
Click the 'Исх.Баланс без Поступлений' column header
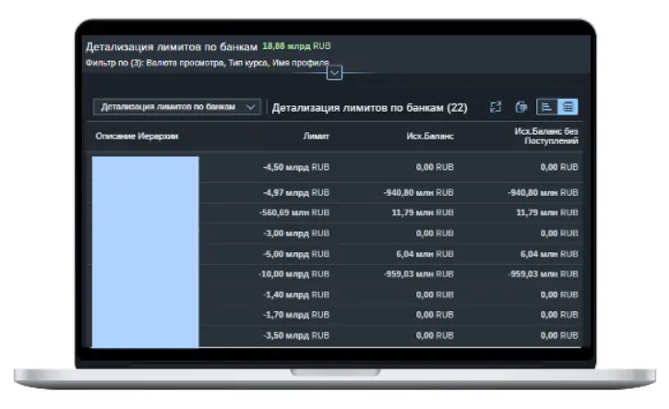546,137
